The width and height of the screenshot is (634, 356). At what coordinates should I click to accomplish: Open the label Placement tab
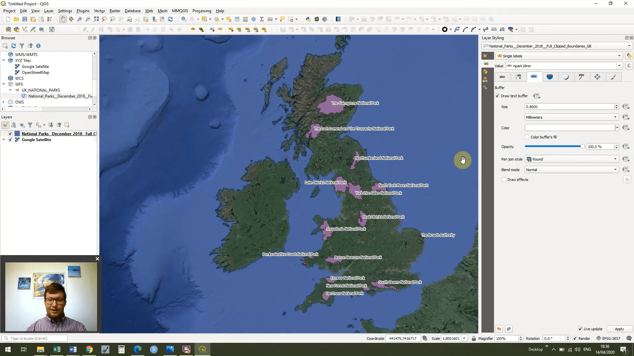pos(597,77)
